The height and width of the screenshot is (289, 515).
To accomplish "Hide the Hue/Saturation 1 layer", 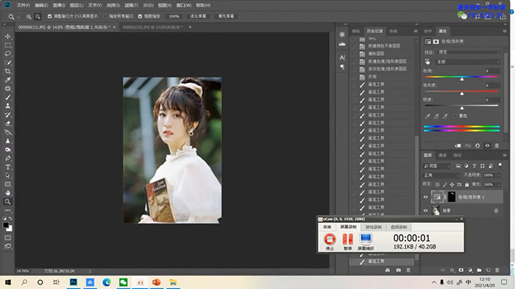I will point(426,197).
